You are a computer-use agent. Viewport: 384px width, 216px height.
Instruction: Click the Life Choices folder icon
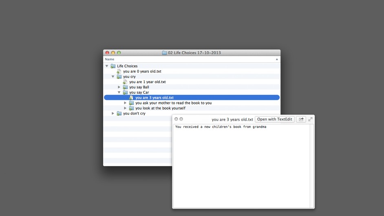tap(113, 66)
